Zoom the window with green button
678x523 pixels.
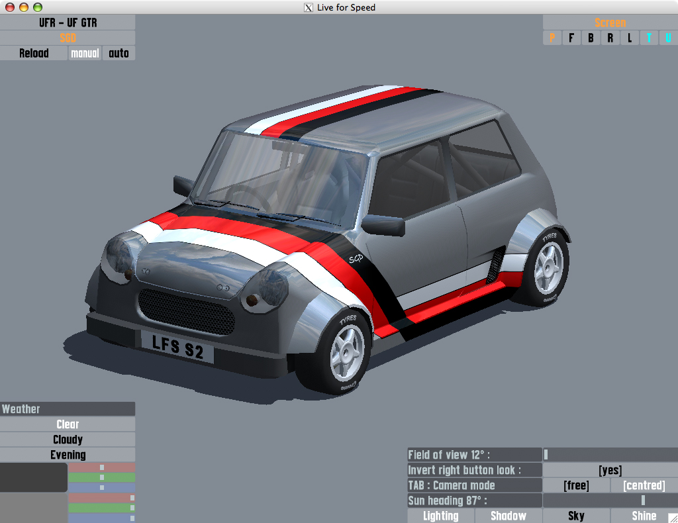tap(38, 7)
